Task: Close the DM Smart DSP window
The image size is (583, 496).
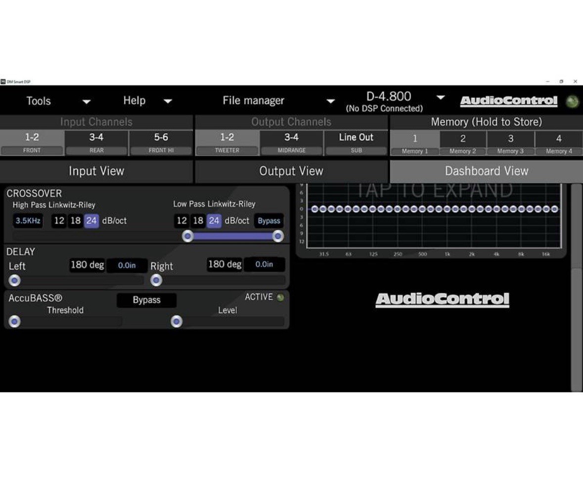Action: coord(575,82)
